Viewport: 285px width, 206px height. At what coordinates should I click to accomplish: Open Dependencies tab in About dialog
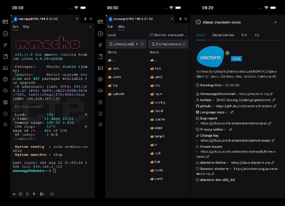click(223, 35)
